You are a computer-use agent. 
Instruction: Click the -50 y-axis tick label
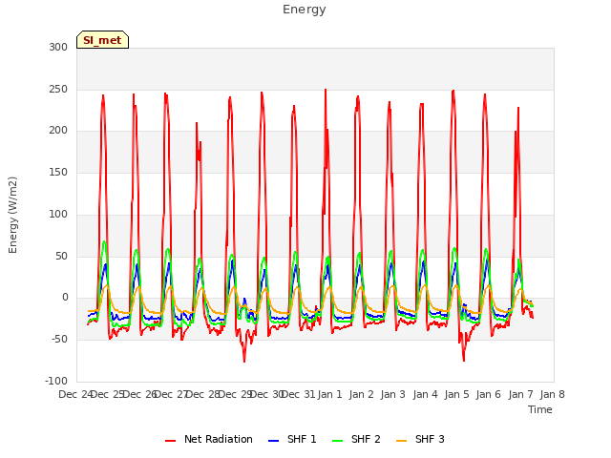pos(60,340)
